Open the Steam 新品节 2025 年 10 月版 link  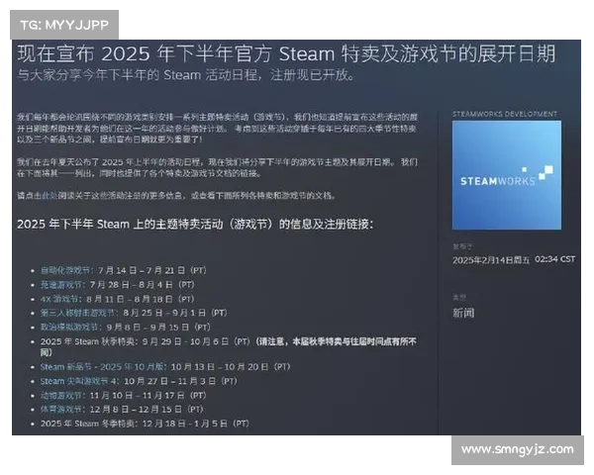102,367
